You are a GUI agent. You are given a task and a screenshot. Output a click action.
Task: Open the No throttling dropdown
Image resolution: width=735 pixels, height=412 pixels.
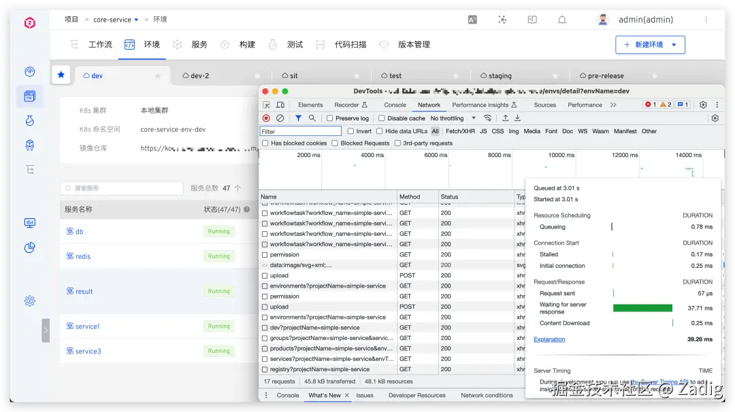453,118
